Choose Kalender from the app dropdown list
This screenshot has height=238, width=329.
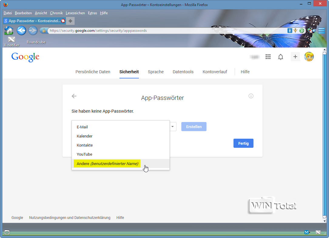click(x=121, y=136)
